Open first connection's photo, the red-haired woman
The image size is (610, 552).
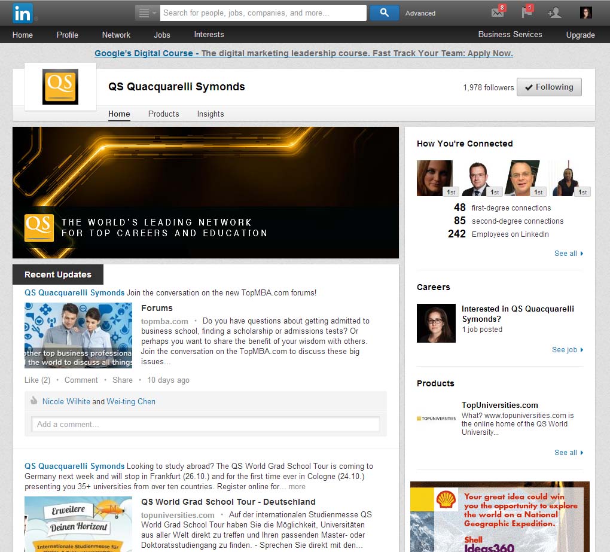point(435,178)
